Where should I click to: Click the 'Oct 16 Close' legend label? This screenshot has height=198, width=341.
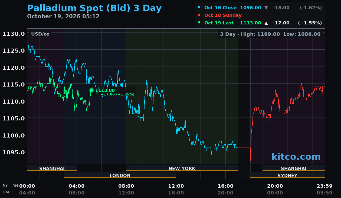click(x=220, y=8)
